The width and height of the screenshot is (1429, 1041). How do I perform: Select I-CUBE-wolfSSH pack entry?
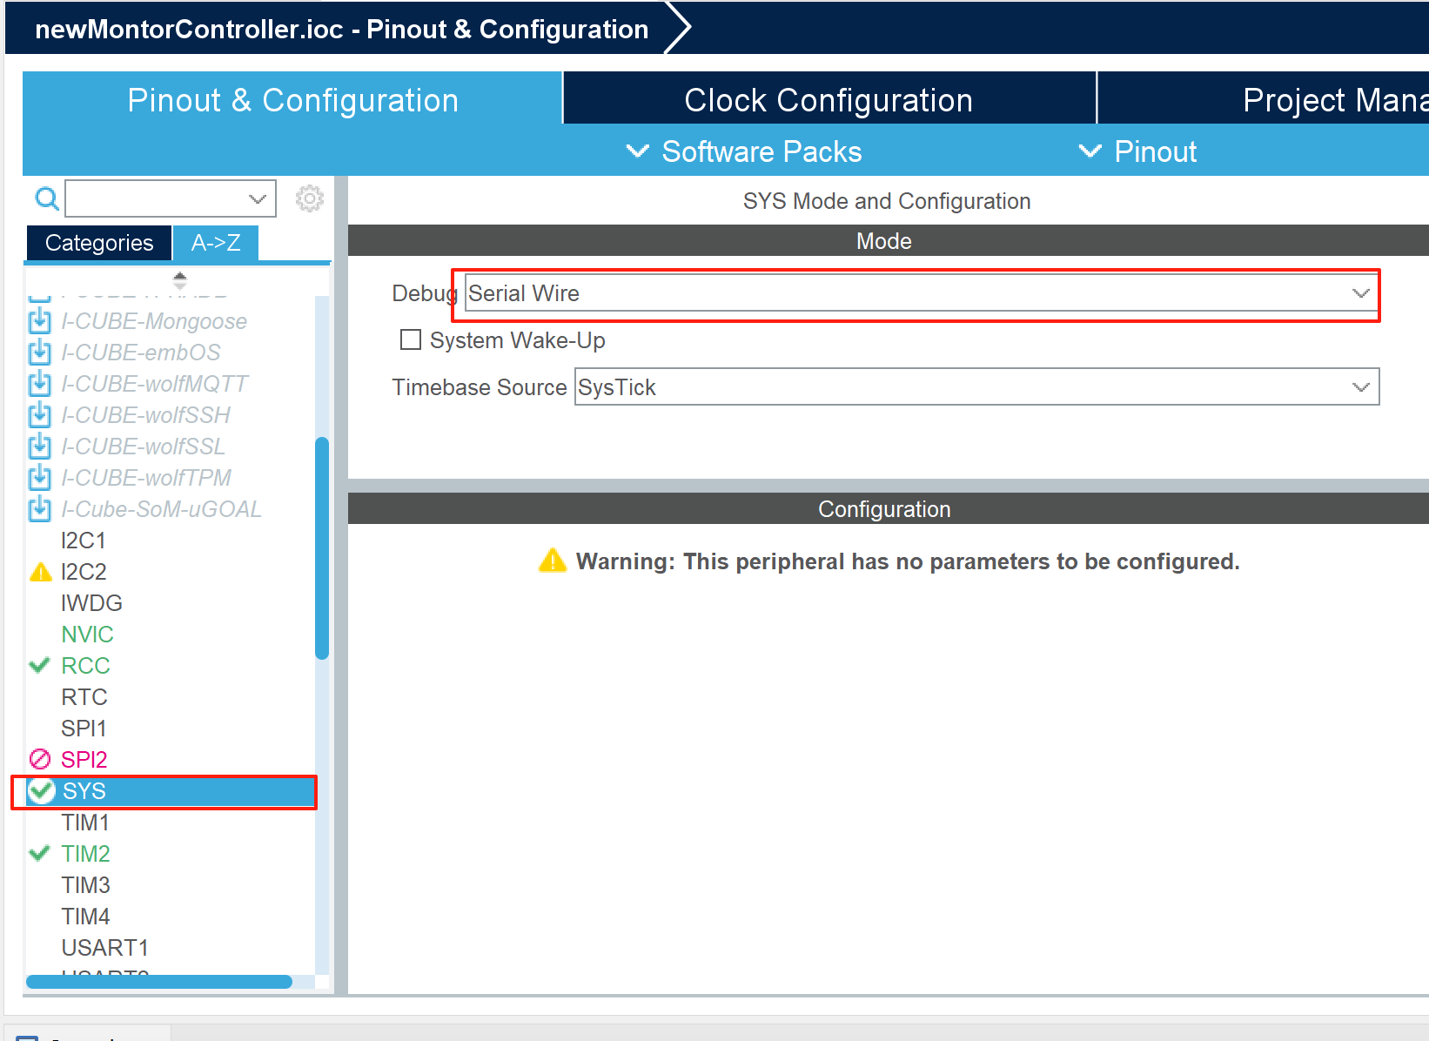coord(146,415)
